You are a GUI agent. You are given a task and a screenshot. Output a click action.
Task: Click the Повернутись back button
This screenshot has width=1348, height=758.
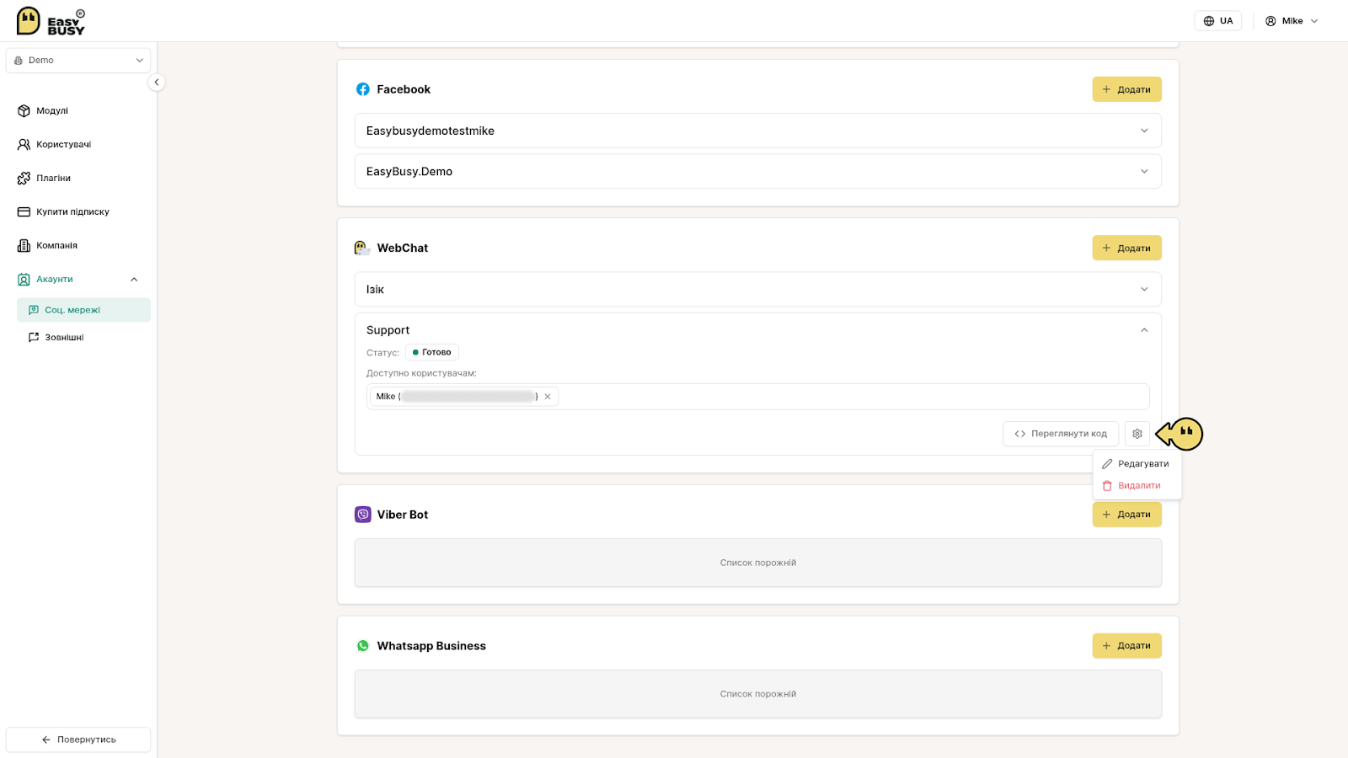[78, 739]
